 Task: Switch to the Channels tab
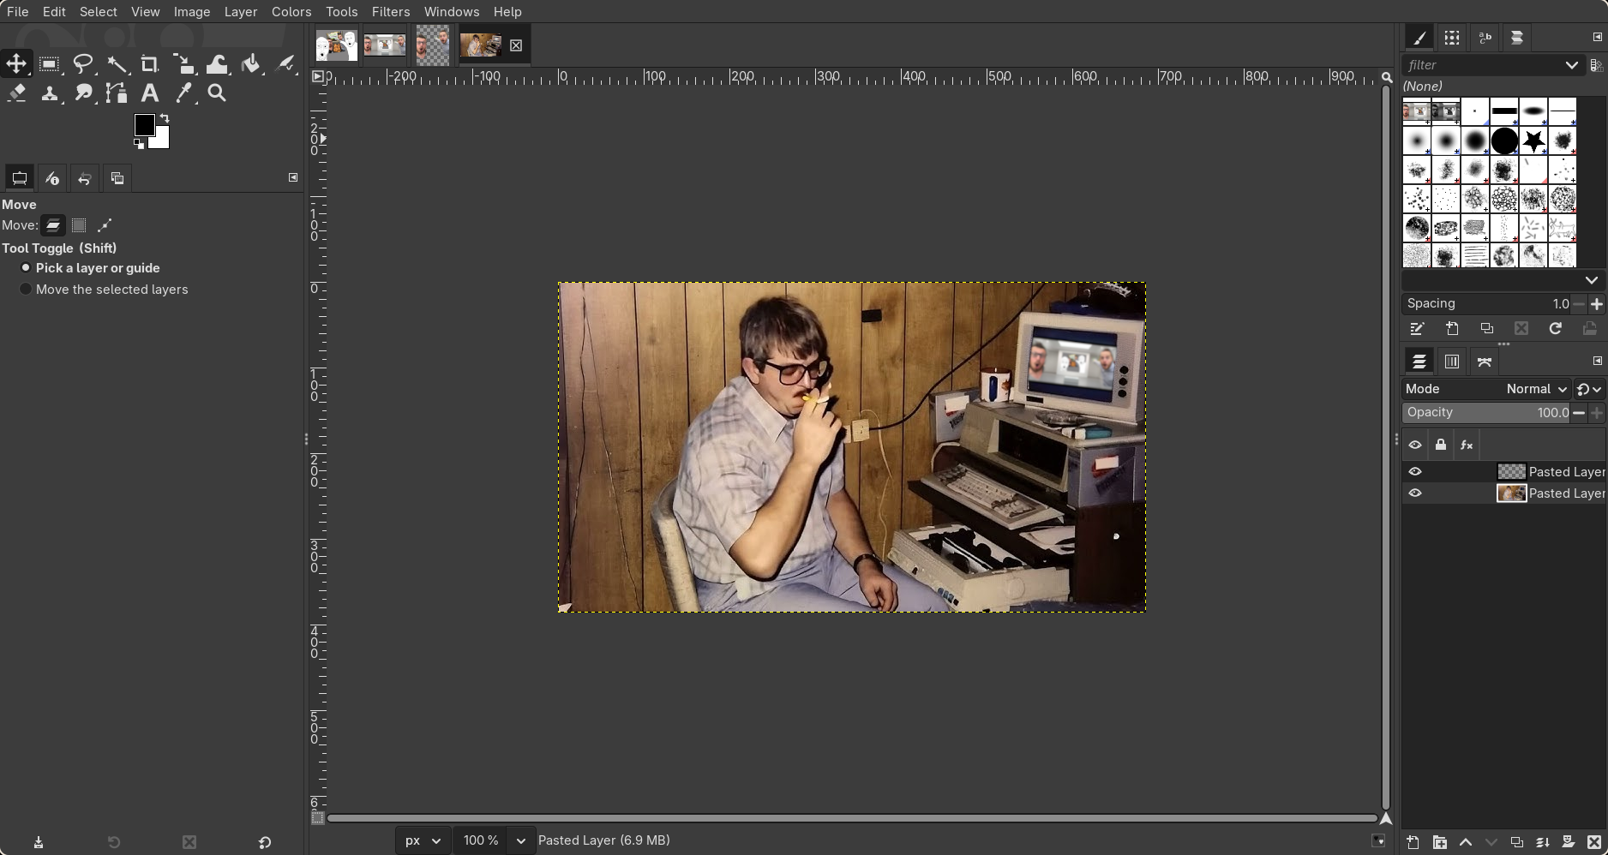[x=1452, y=362]
